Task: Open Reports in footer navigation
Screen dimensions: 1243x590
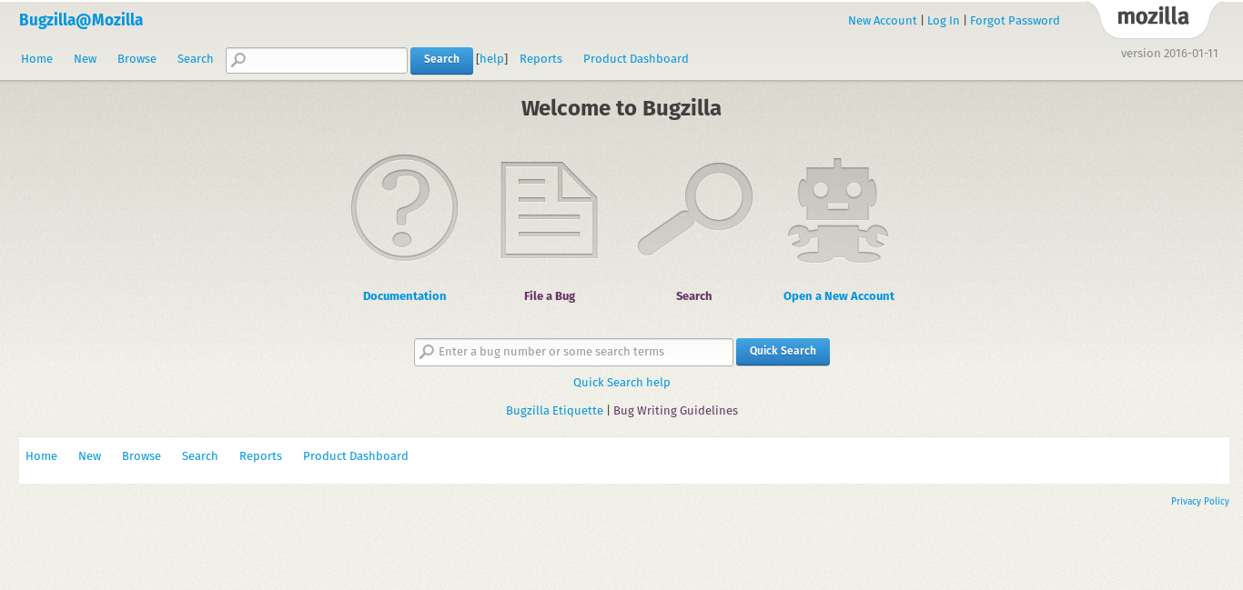Action: (x=260, y=456)
